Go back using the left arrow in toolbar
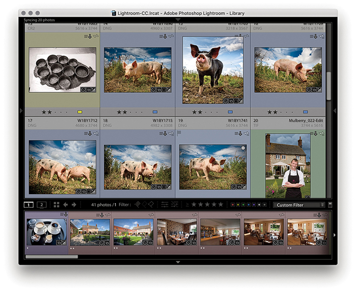The image size is (356, 291). pyautogui.click(x=66, y=205)
